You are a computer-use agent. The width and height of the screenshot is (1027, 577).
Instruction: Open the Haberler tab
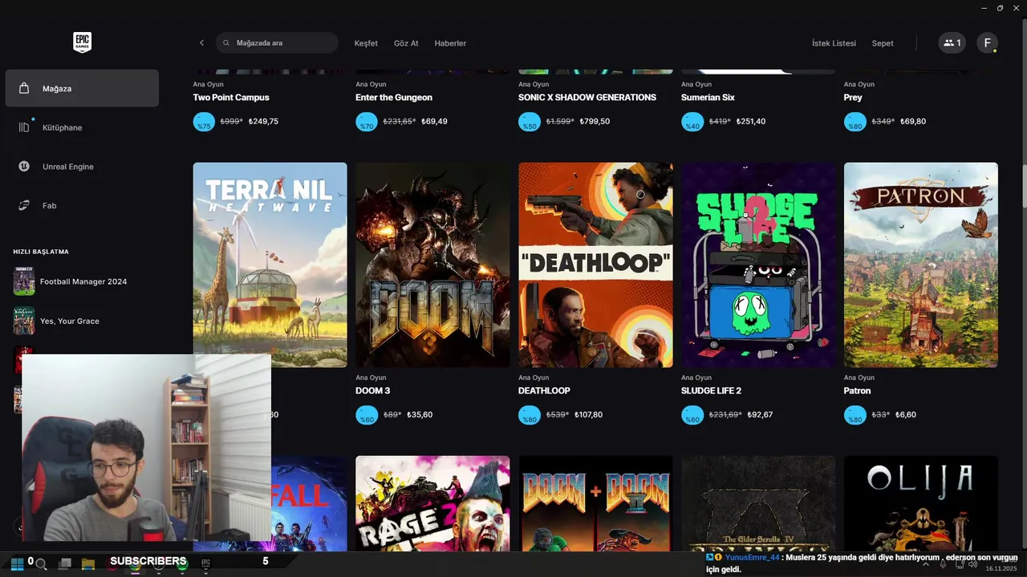(x=450, y=43)
